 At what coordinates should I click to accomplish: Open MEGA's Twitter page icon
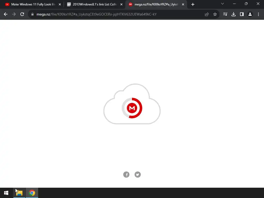coord(138,175)
